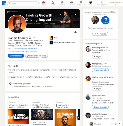This screenshot has width=123, height=126.
Task: Open Marina Porta, MBA, MCC name
Action: [x=103, y=77]
